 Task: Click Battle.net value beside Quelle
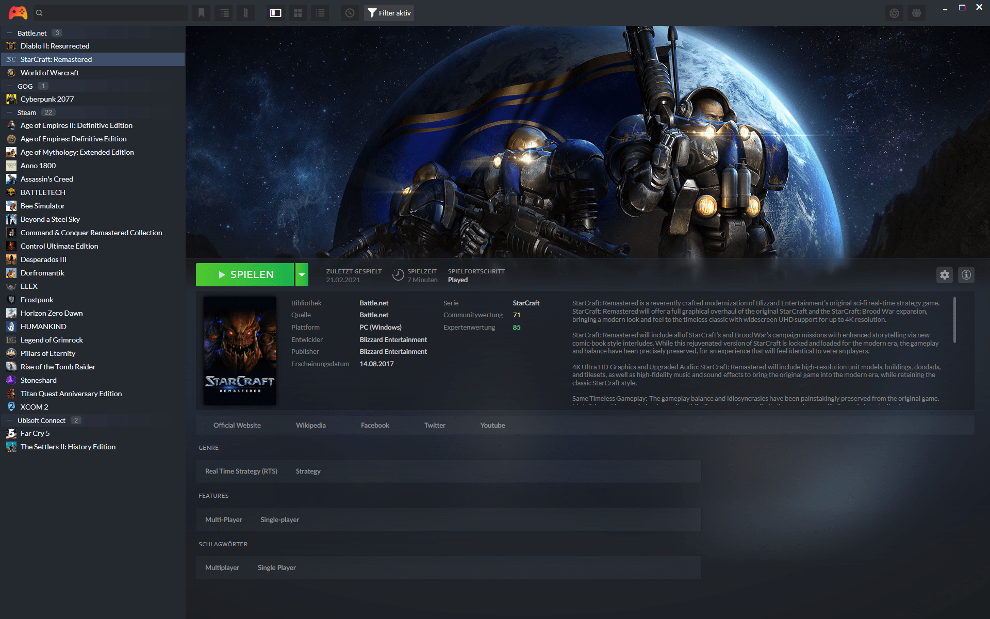(x=374, y=315)
